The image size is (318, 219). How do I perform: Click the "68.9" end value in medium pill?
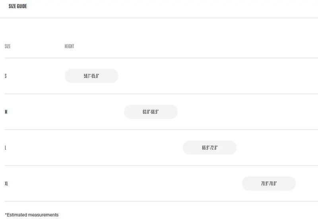[155, 112]
